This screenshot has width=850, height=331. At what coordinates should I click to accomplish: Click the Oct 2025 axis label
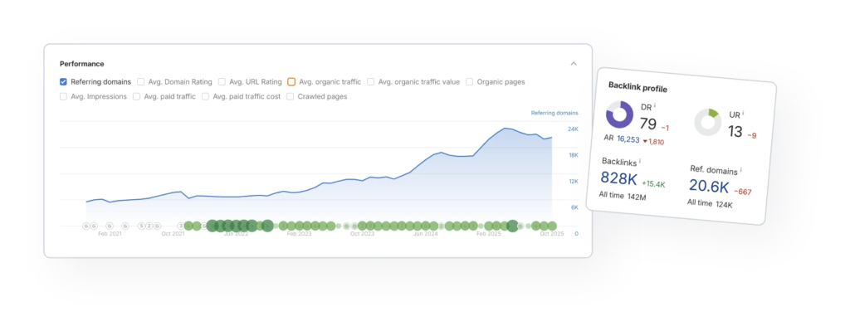coord(552,234)
